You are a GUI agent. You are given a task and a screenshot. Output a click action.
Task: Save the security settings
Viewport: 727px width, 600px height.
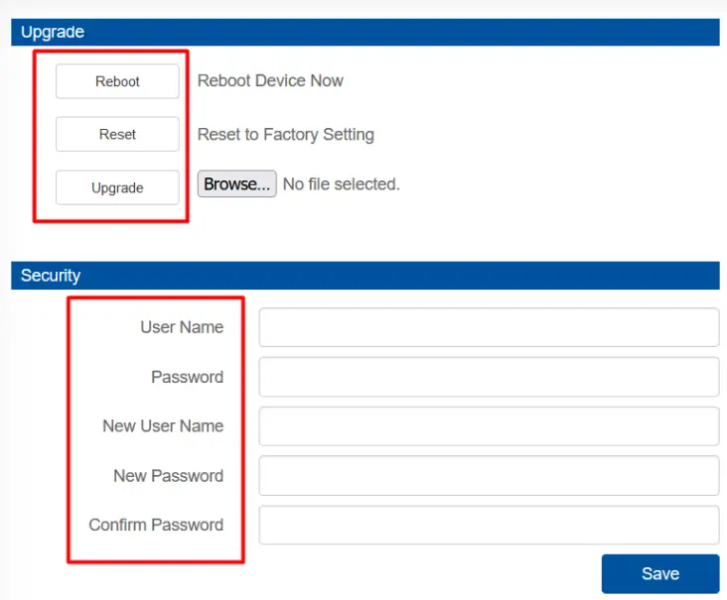tap(659, 574)
